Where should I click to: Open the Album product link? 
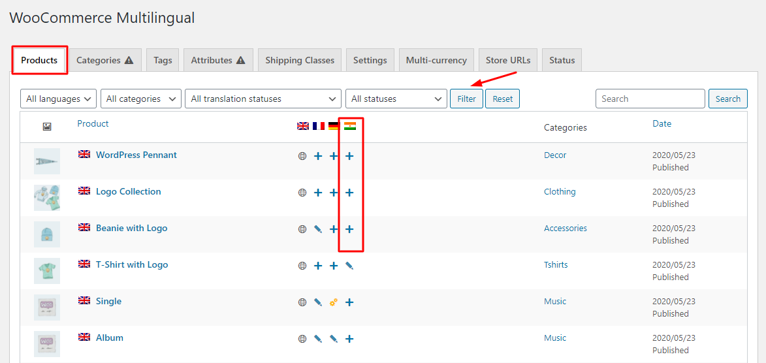click(110, 338)
